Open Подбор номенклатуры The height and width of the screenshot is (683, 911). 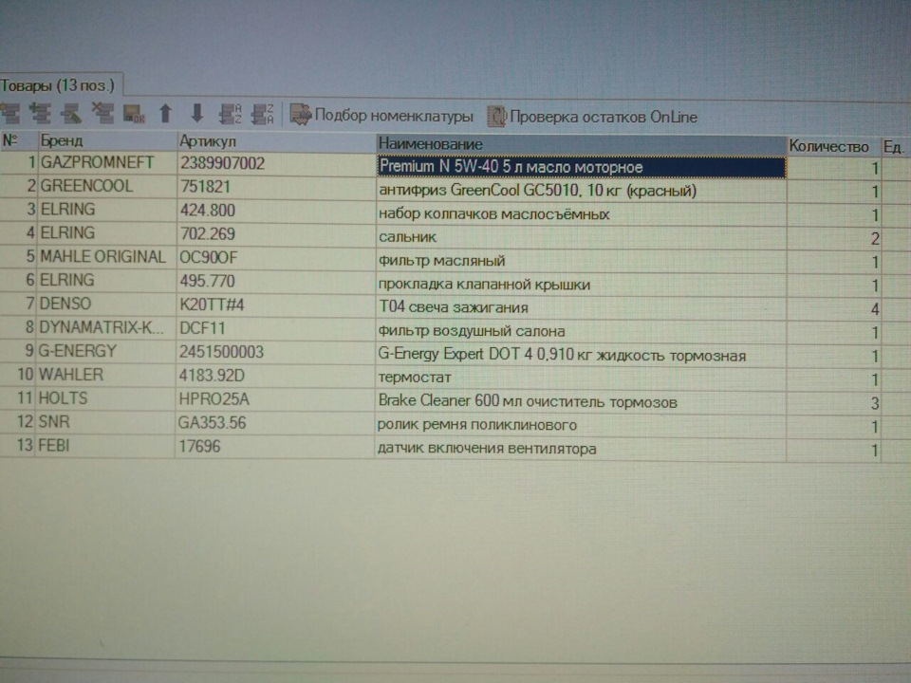click(381, 115)
